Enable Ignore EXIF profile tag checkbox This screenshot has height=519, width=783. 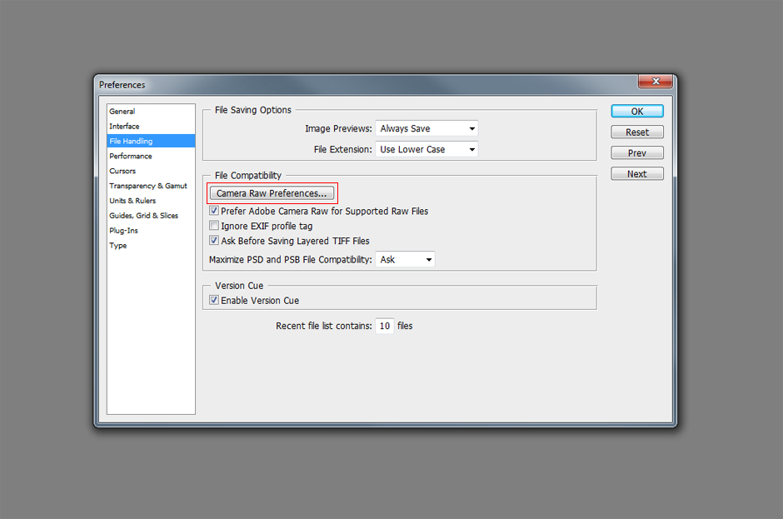(214, 226)
